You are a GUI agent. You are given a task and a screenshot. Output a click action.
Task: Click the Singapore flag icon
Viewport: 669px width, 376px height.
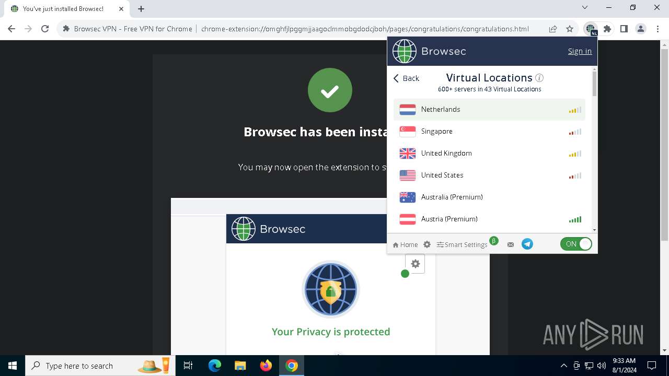408,132
